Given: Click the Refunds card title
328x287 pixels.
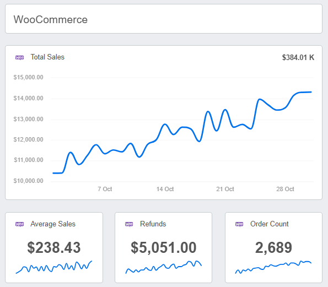Looking at the screenshot, I should tap(153, 224).
